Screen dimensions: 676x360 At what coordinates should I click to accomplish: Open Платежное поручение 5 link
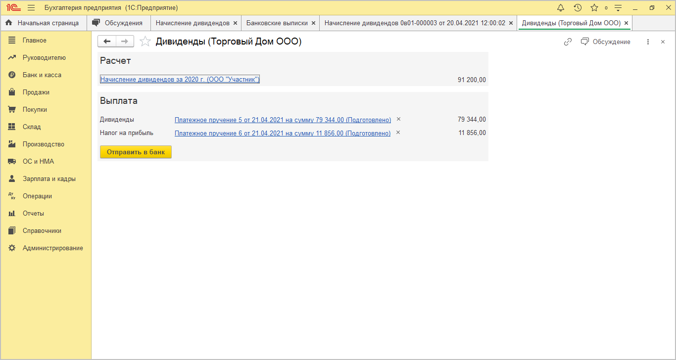(x=283, y=120)
